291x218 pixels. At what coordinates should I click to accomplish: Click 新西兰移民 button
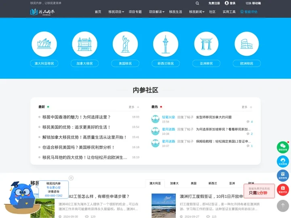(166, 63)
